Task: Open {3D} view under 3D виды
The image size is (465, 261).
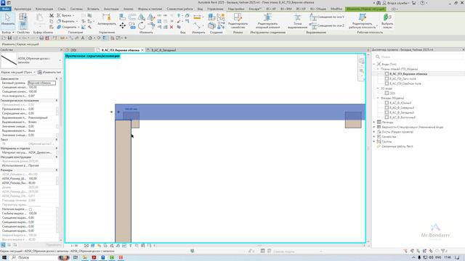Action: (x=392, y=94)
